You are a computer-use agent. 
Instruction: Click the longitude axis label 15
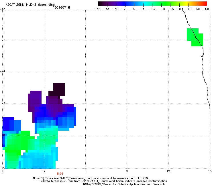210,171
